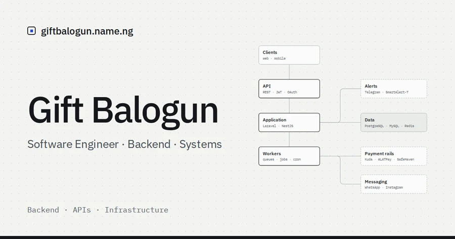The image size is (455, 239).
Task: Select the Application diagram node
Action: (289, 122)
